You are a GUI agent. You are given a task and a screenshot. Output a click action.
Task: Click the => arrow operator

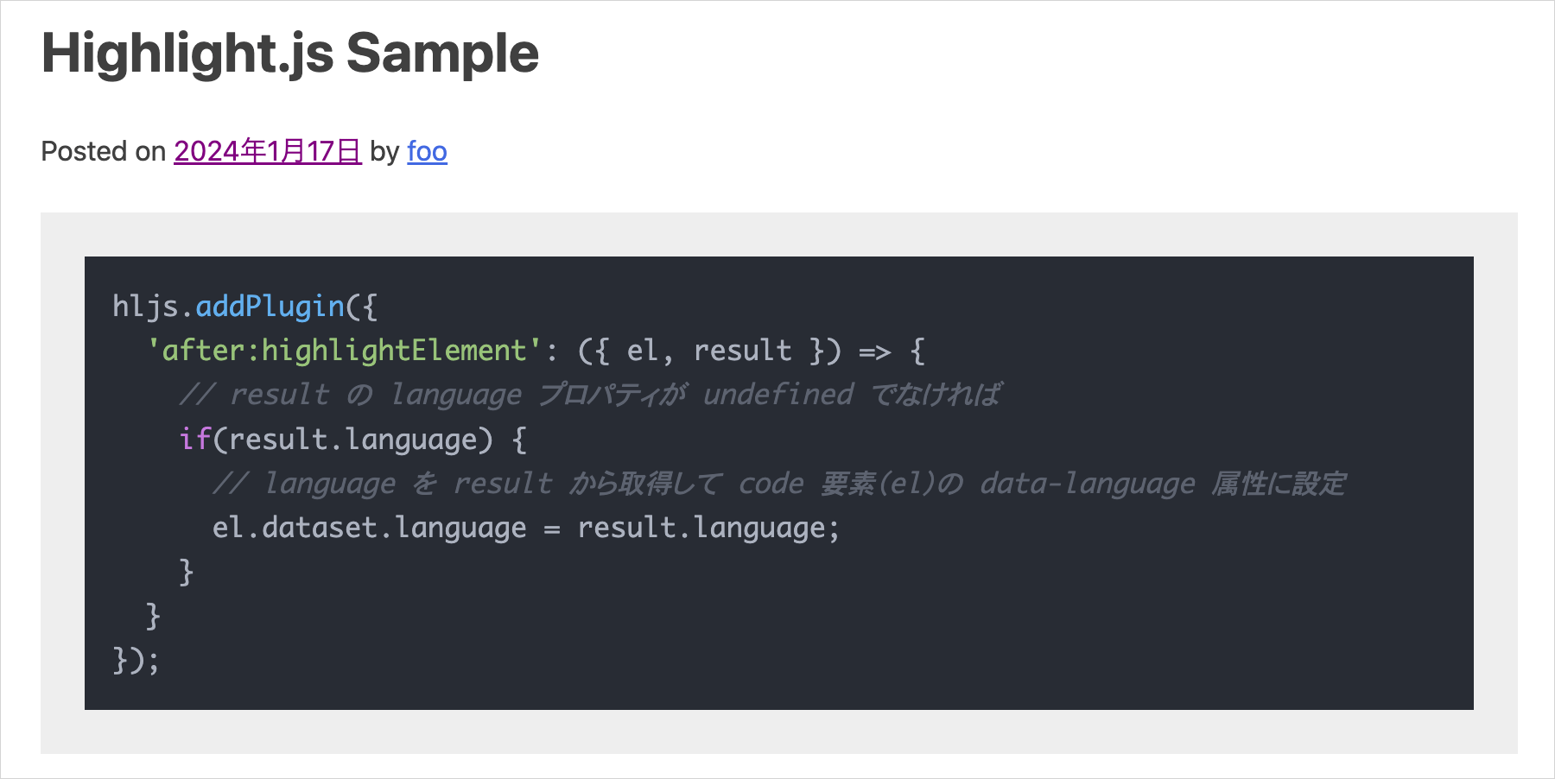click(x=874, y=351)
